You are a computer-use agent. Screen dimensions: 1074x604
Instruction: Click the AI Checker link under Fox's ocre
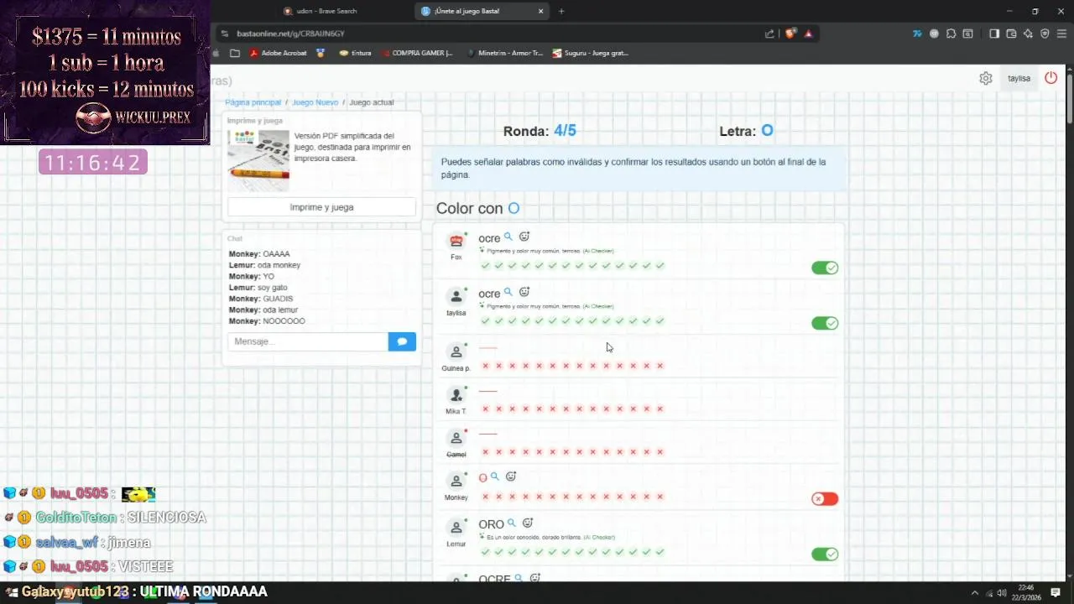[598, 251]
